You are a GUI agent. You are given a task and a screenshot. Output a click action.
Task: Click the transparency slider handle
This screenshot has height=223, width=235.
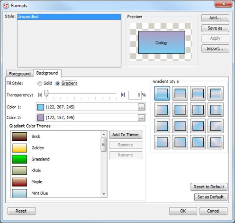pos(46,93)
